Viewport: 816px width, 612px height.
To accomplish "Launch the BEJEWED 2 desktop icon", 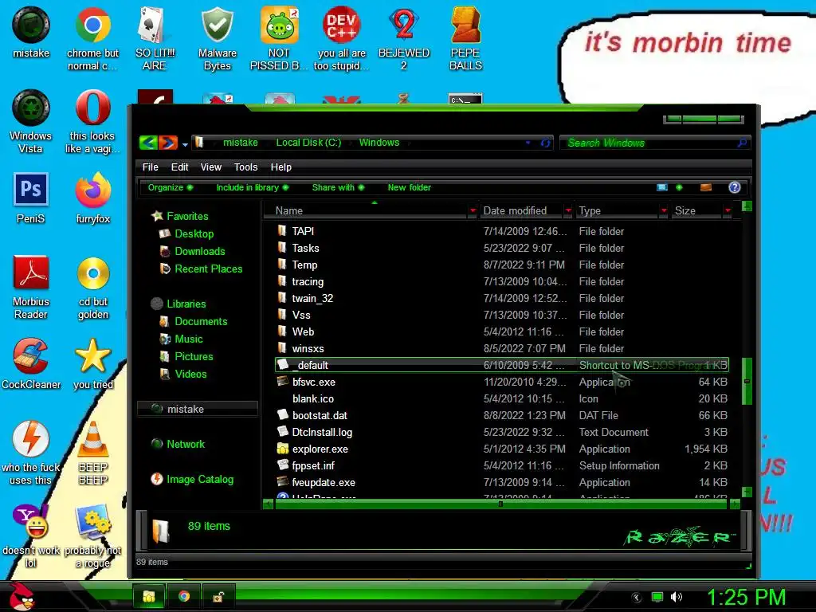I will pyautogui.click(x=404, y=38).
